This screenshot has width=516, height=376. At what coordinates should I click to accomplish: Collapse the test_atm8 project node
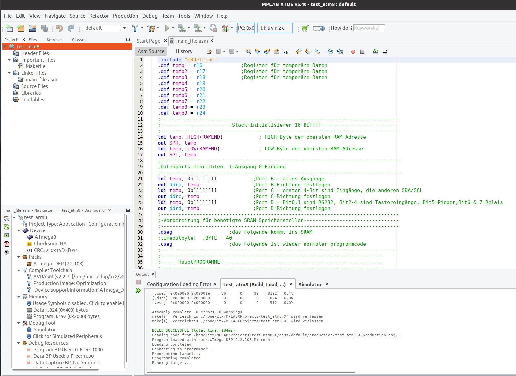5,47
